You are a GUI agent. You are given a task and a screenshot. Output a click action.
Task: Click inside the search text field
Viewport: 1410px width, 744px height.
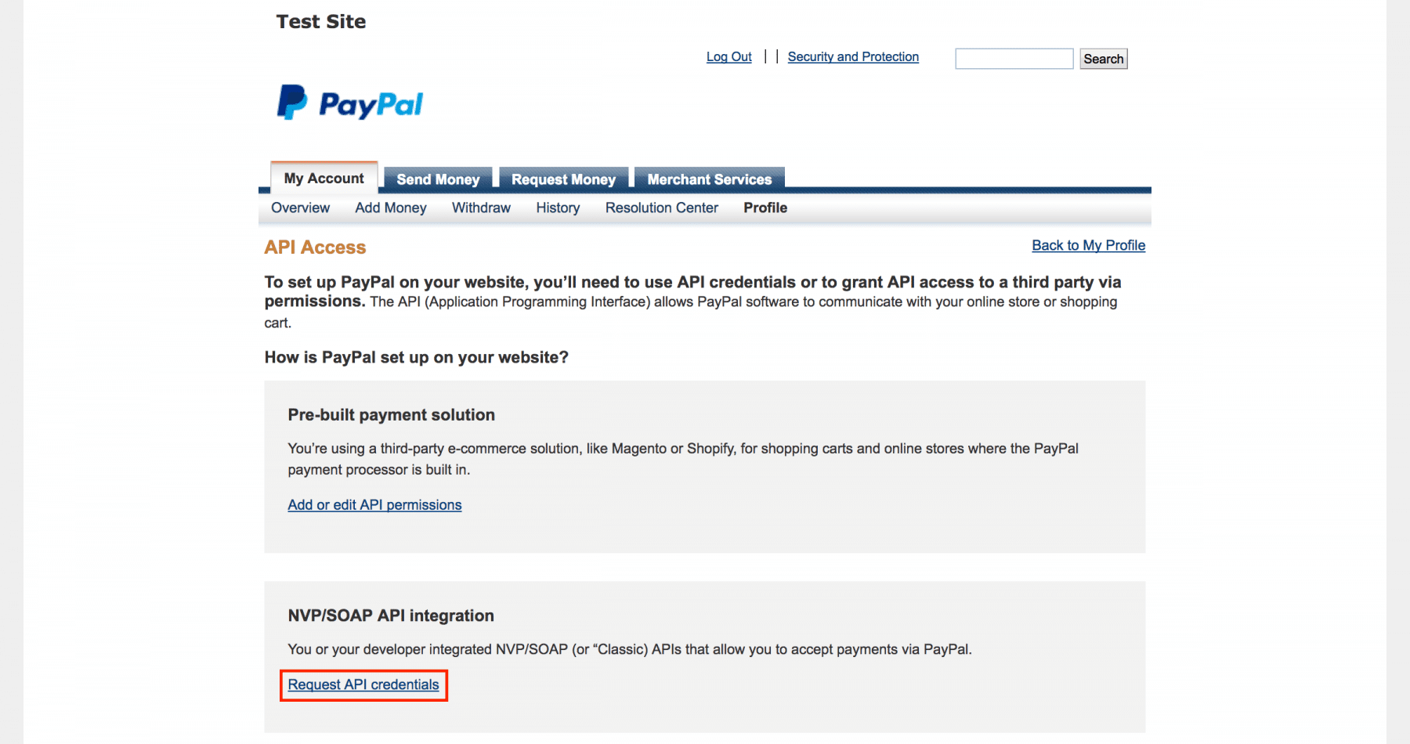1014,59
